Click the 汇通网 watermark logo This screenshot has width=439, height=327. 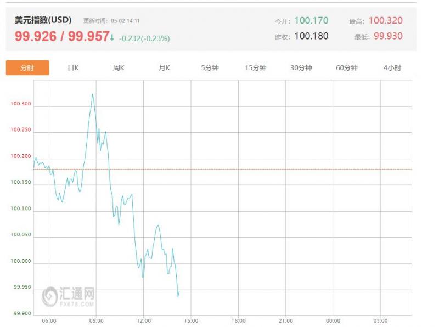(68, 297)
